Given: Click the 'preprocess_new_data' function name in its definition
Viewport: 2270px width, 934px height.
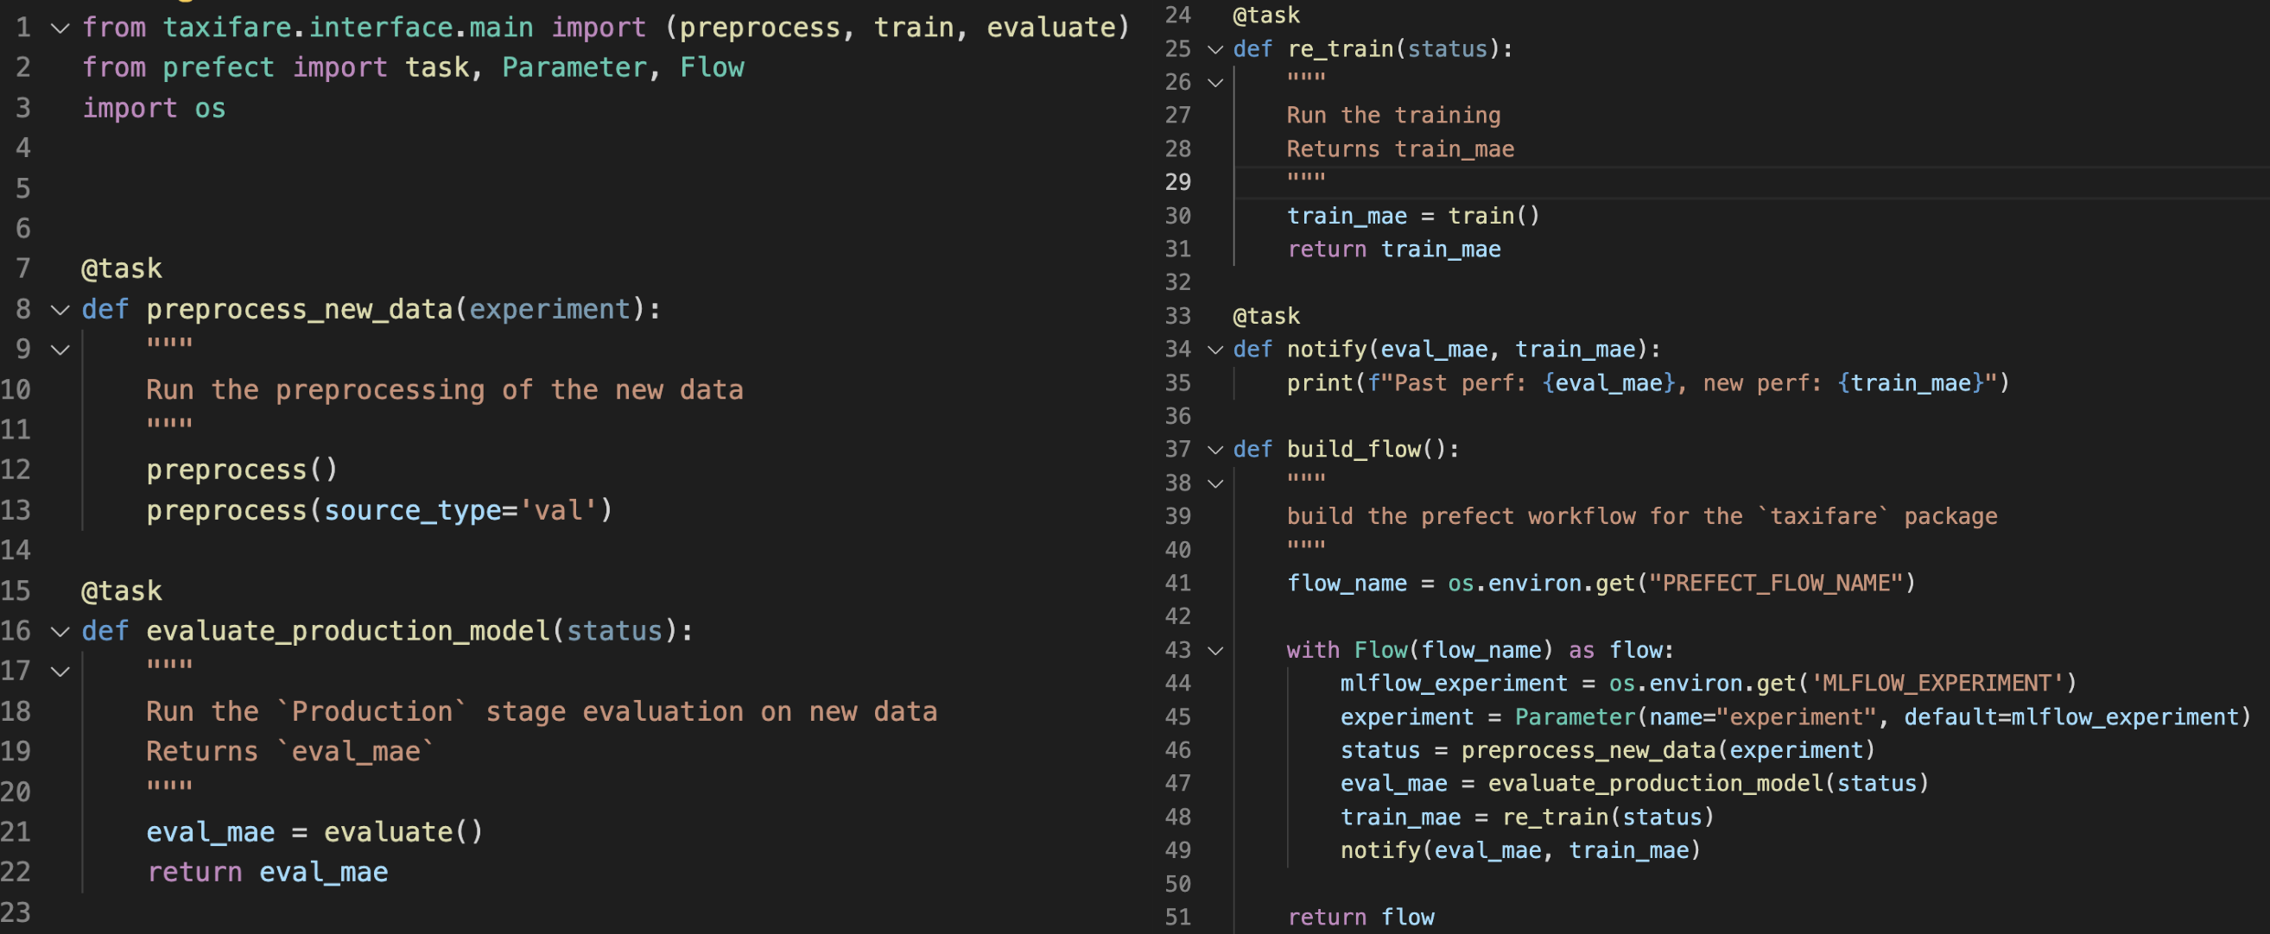Looking at the screenshot, I should 300,310.
